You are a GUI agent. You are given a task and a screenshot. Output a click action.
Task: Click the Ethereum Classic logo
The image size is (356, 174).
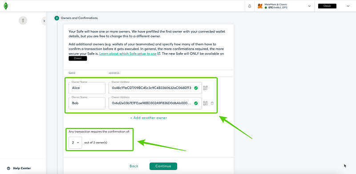point(6,6)
